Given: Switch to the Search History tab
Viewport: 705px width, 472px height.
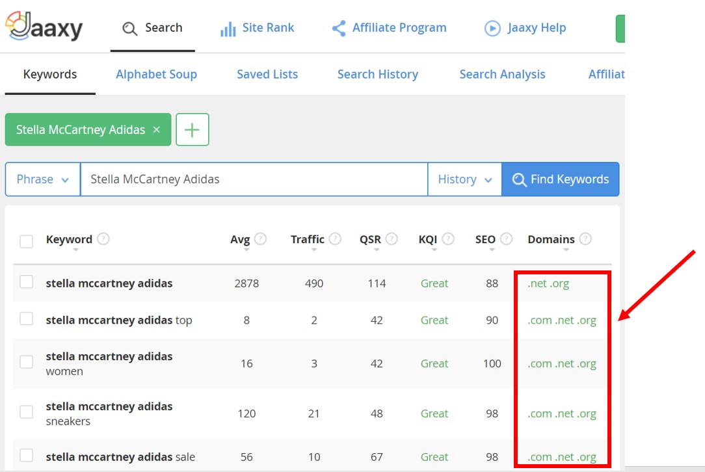Looking at the screenshot, I should coord(378,74).
